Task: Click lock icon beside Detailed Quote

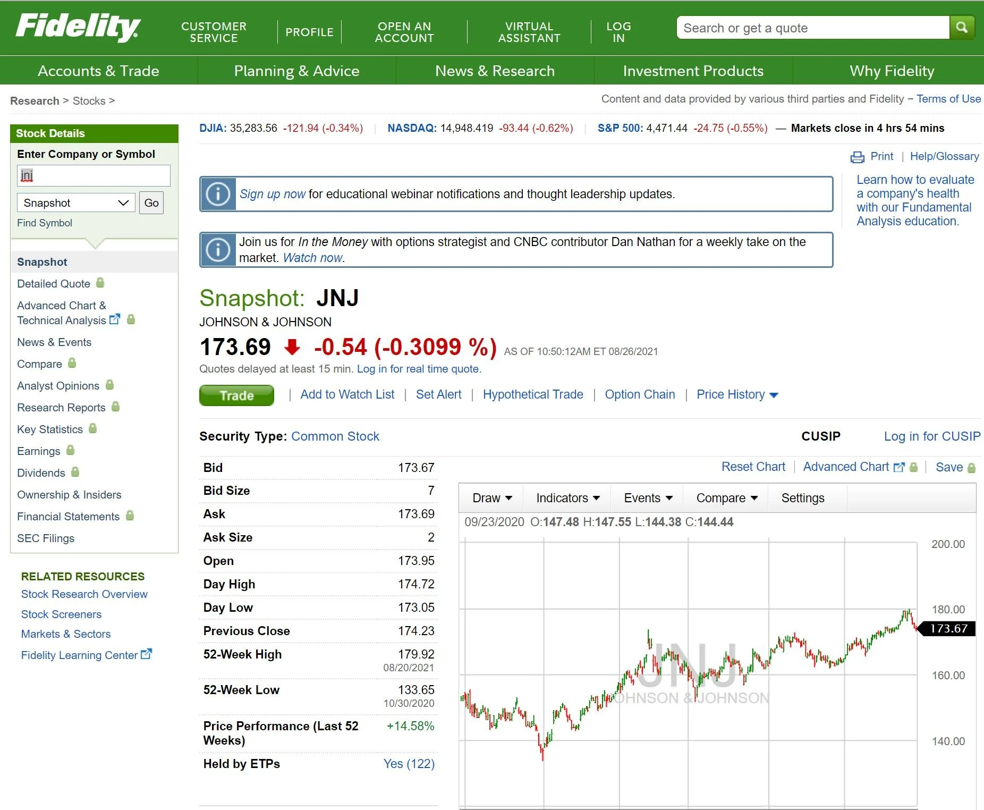Action: tap(100, 283)
